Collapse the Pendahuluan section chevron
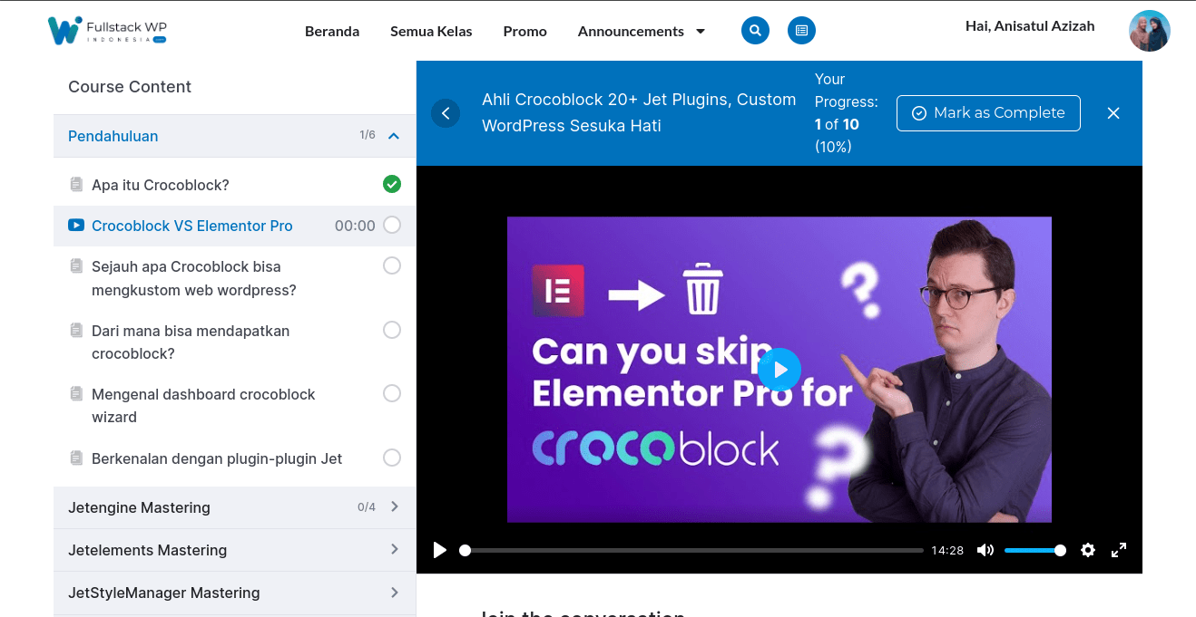The height and width of the screenshot is (617, 1196). (394, 136)
